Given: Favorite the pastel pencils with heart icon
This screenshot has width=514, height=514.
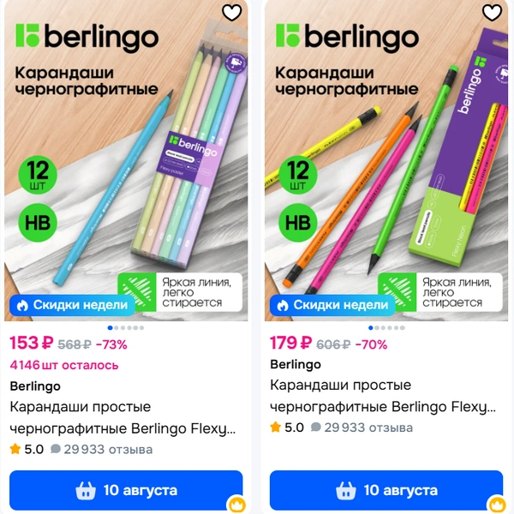Looking at the screenshot, I should 232,13.
